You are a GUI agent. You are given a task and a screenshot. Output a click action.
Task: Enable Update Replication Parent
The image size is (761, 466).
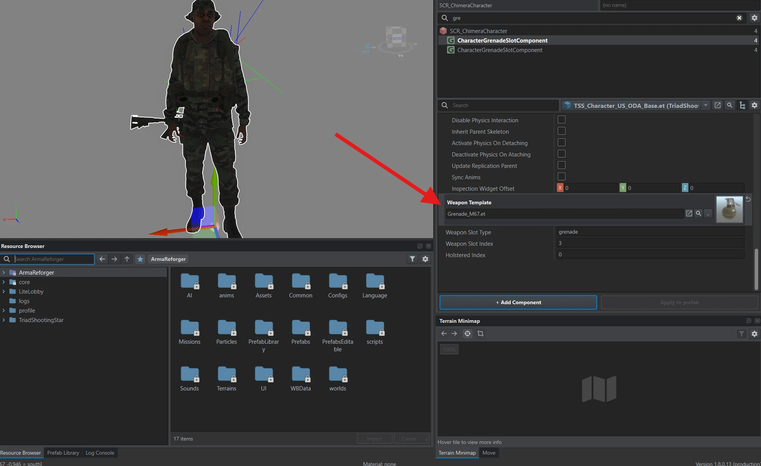(561, 165)
